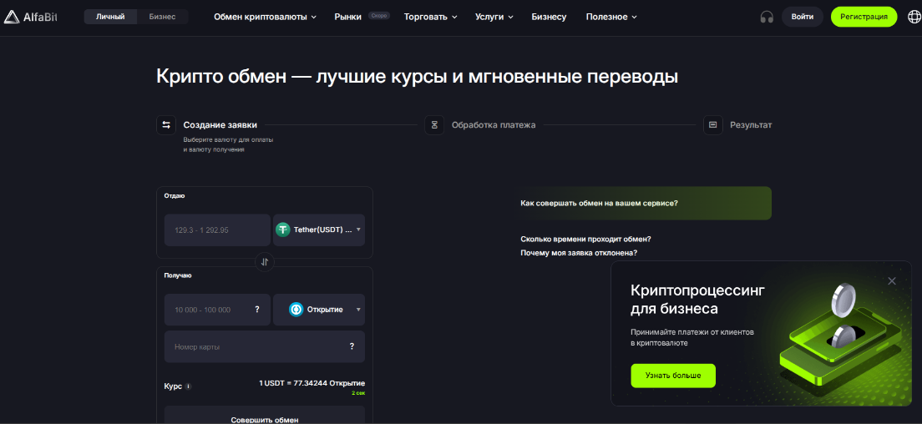This screenshot has height=424, width=922.
Task: Open the Tether(USDT) currency dropdown
Action: coord(319,230)
